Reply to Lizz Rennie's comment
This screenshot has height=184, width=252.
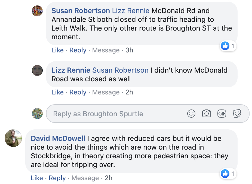(78, 92)
